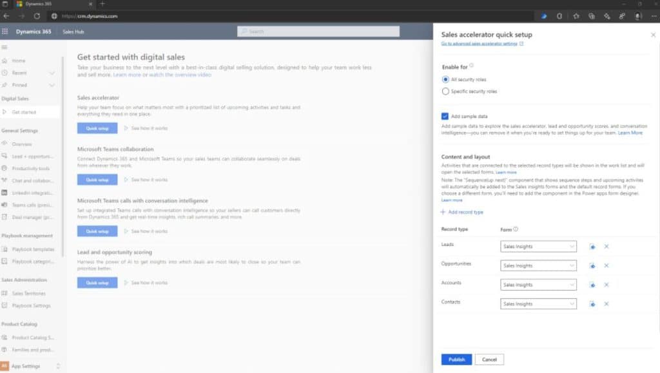Open Get started in the sidebar
The image size is (660, 373).
[x=30, y=112]
